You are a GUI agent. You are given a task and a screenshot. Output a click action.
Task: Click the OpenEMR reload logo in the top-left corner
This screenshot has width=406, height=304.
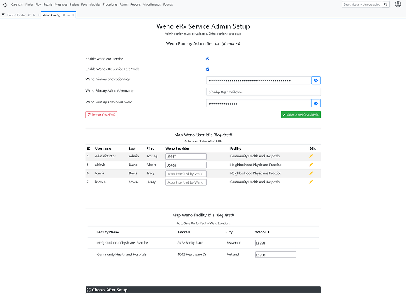pos(4,4)
